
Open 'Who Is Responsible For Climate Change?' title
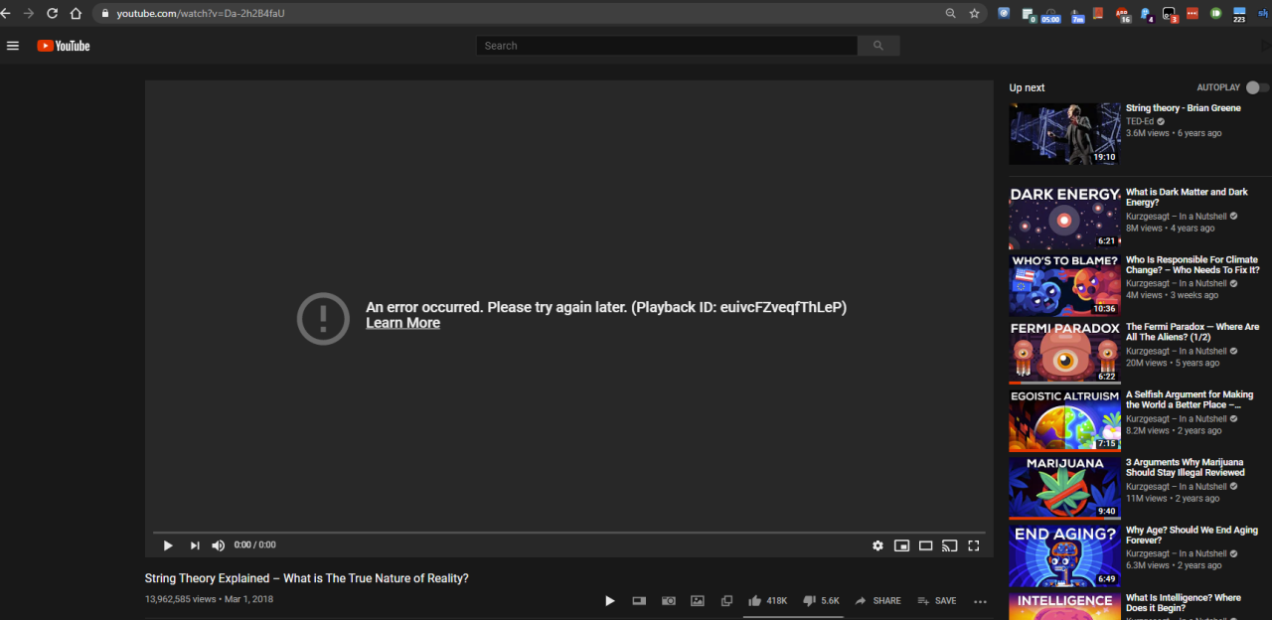tap(1192, 264)
